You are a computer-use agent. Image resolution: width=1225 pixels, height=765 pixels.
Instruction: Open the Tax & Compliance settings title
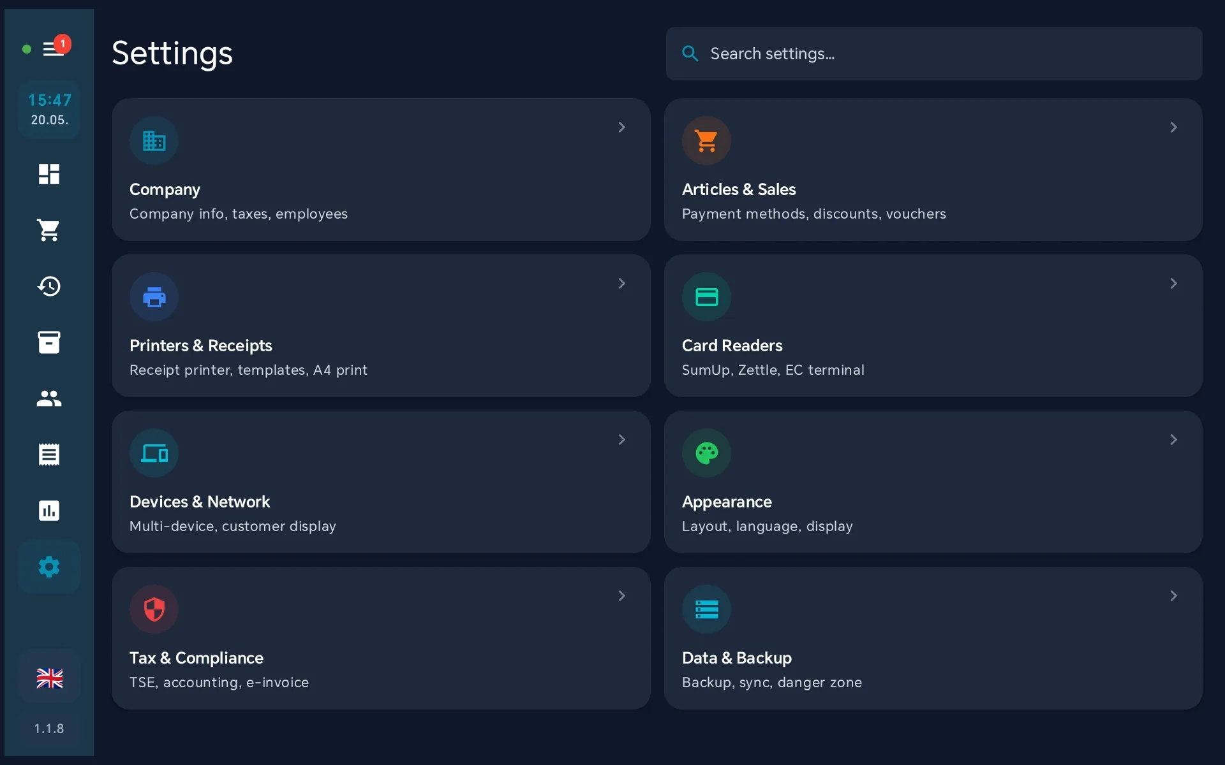pyautogui.click(x=197, y=658)
